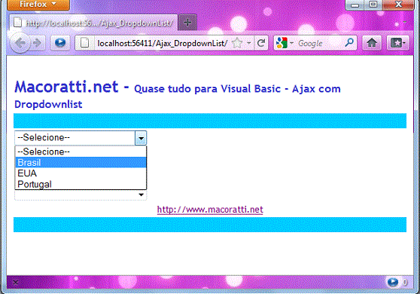This screenshot has height=294, width=420.
Task: Bookmark page with the star icon
Action: (237, 43)
